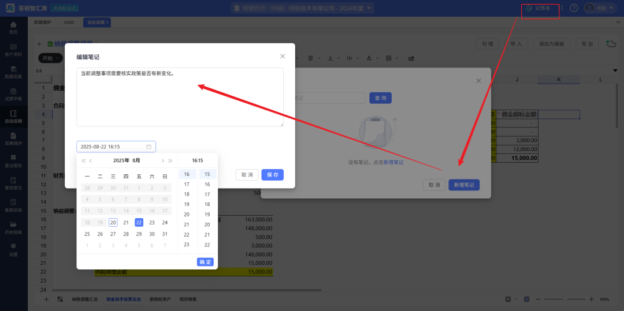624x311 pixels.
Task: Click the 新增笔记 button
Action: pos(464,185)
